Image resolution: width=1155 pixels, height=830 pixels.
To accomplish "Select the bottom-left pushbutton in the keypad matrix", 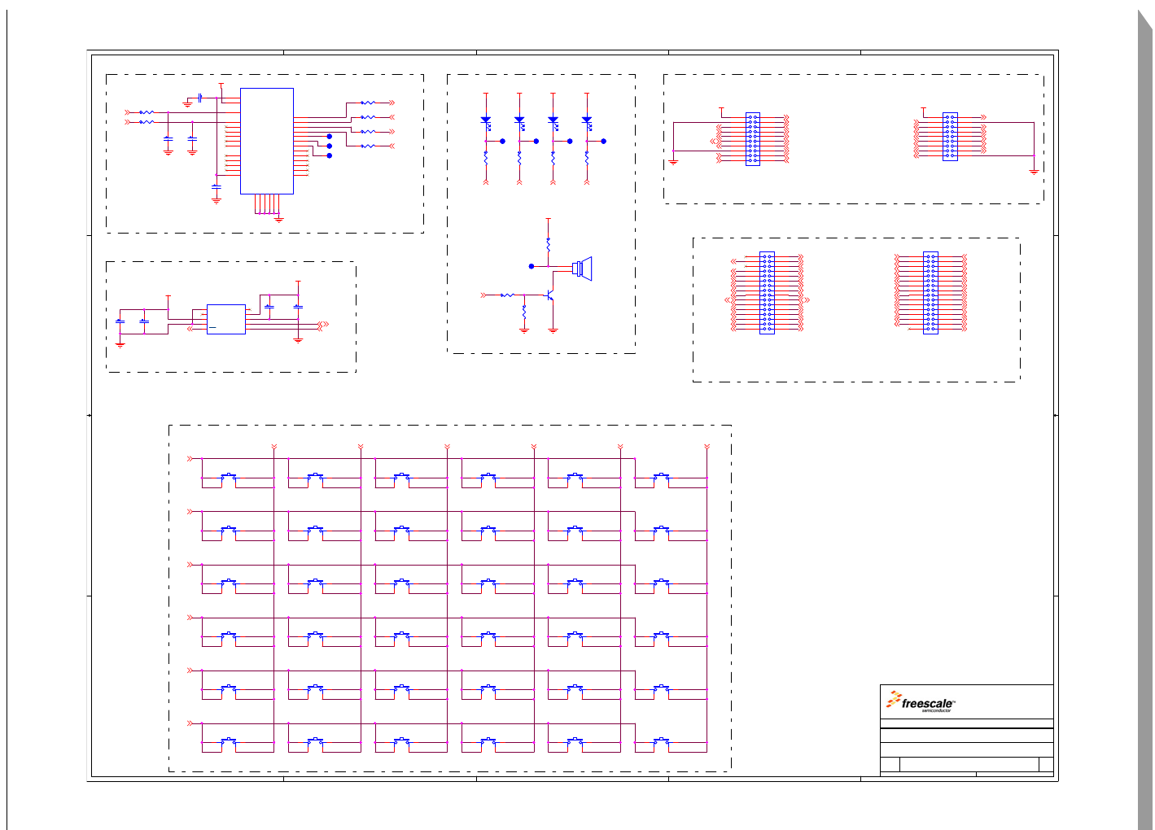I will pyautogui.click(x=230, y=741).
